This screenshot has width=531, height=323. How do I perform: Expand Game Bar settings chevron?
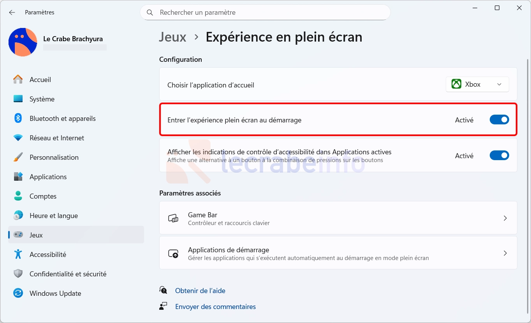click(x=505, y=218)
